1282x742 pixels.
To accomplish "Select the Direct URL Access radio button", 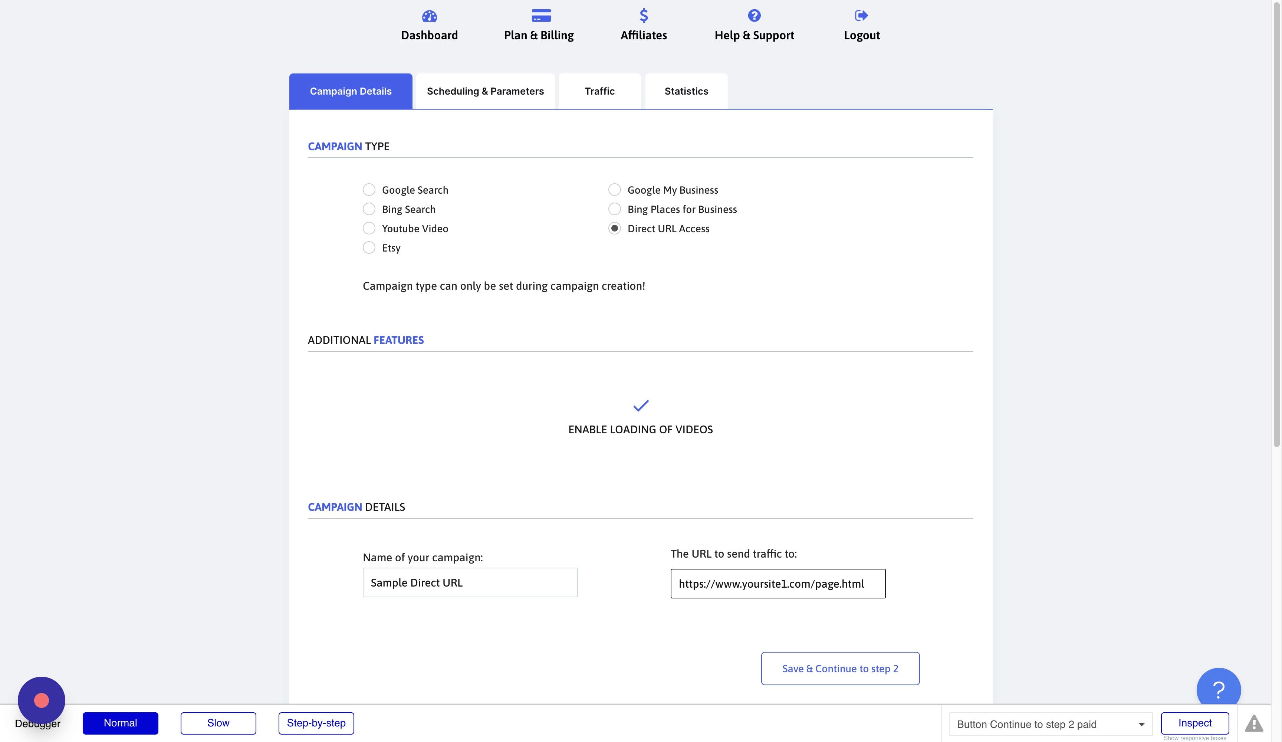I will pyautogui.click(x=615, y=229).
